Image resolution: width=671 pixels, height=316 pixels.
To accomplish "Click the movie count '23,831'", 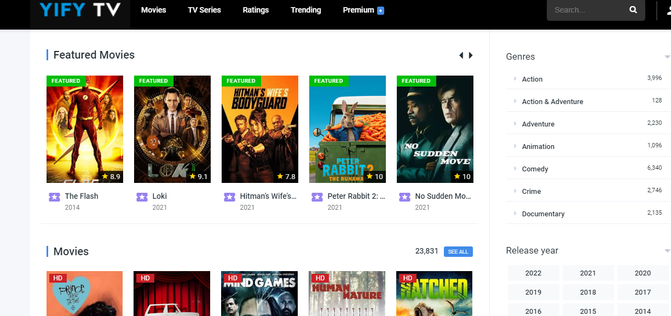I will [x=427, y=251].
